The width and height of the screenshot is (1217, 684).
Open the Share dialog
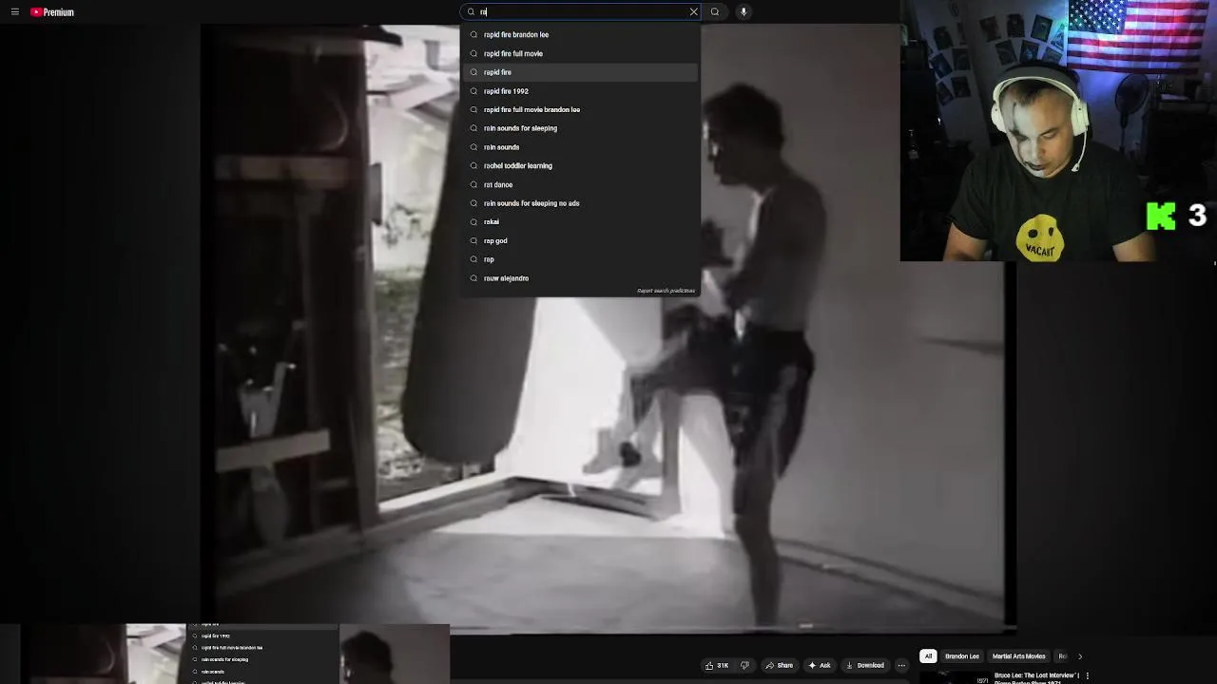click(x=780, y=665)
